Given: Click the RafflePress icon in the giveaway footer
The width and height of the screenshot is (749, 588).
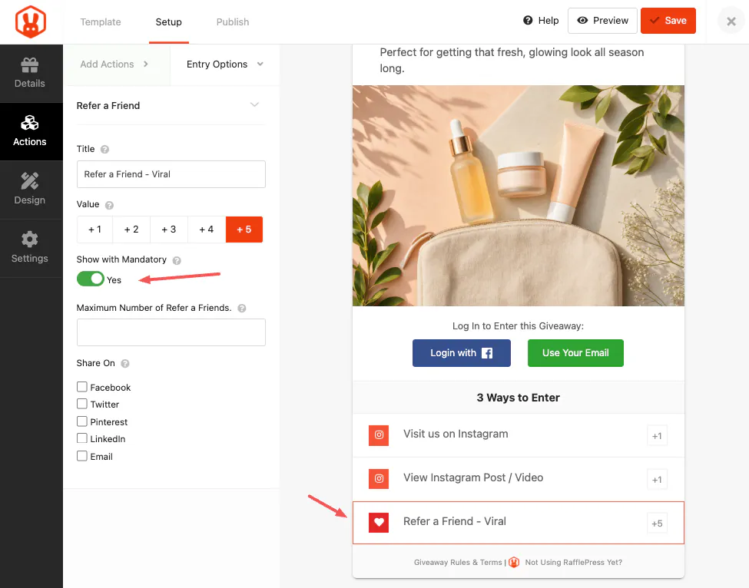Looking at the screenshot, I should tap(514, 562).
